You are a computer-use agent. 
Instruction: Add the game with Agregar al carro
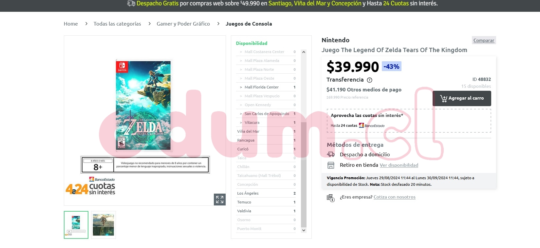point(462,98)
